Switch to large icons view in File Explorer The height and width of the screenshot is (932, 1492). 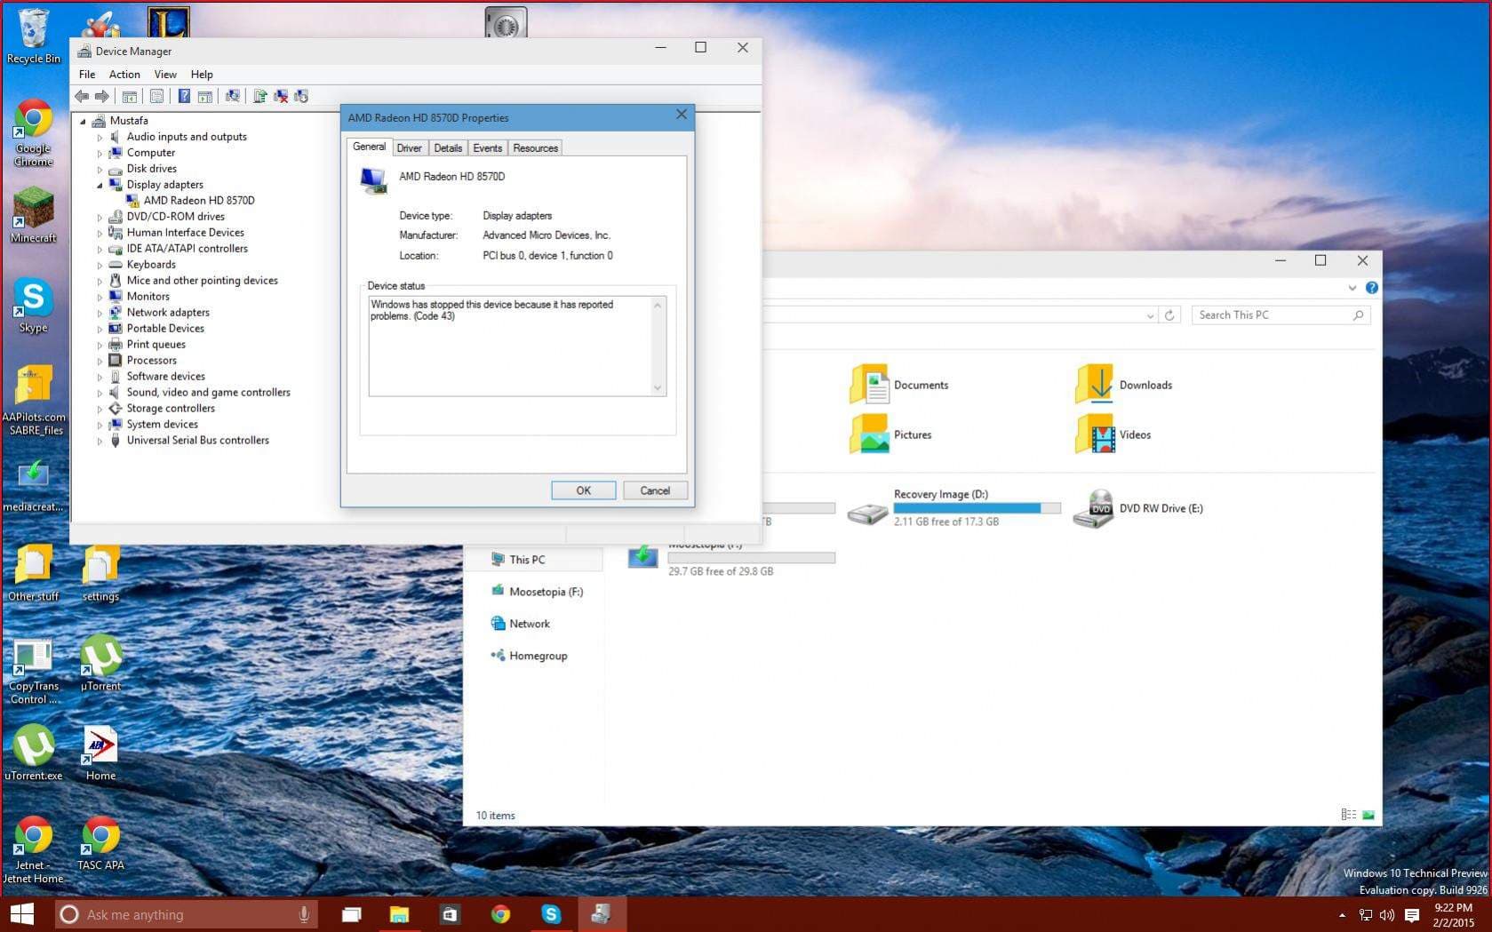coord(1368,815)
